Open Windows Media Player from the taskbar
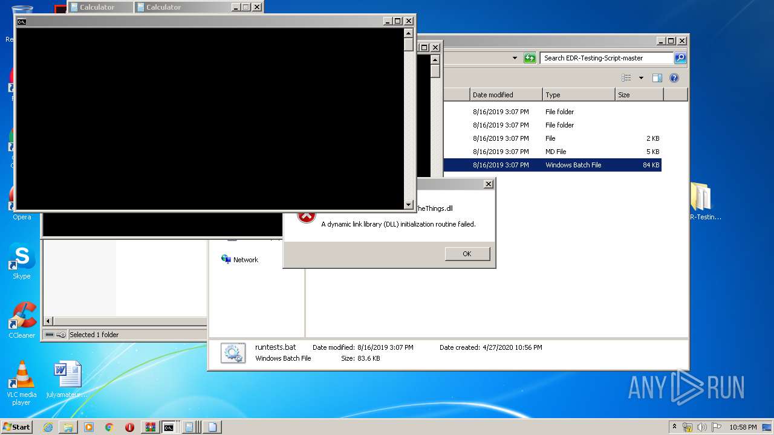 tap(89, 427)
